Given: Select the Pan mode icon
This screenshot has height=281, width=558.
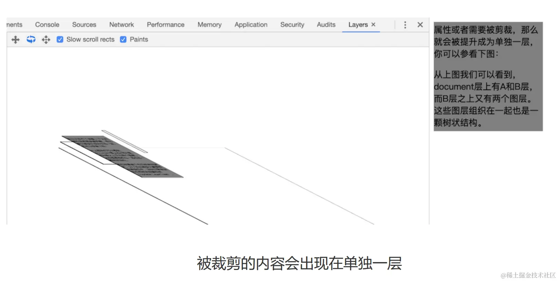Looking at the screenshot, I should [x=15, y=40].
